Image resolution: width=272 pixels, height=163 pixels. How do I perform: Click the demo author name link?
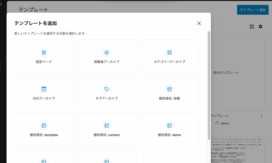[225, 123]
